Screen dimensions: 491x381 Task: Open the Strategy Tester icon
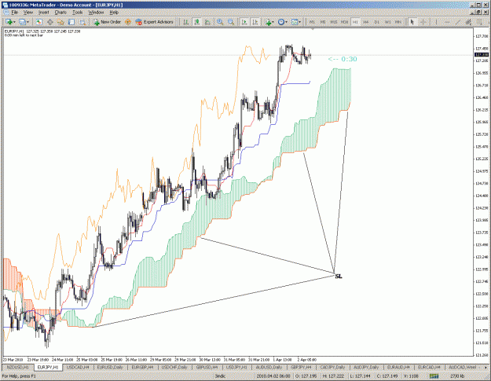[x=82, y=22]
